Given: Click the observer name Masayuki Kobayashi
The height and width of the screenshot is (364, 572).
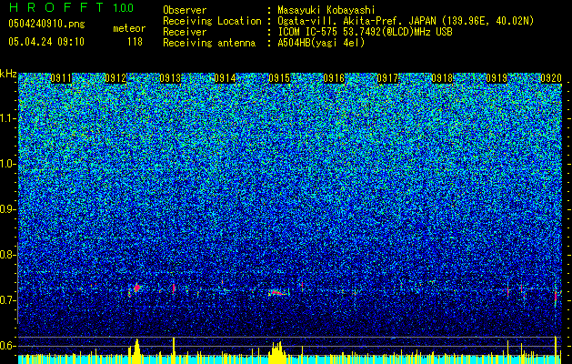Looking at the screenshot, I should pyautogui.click(x=326, y=10).
